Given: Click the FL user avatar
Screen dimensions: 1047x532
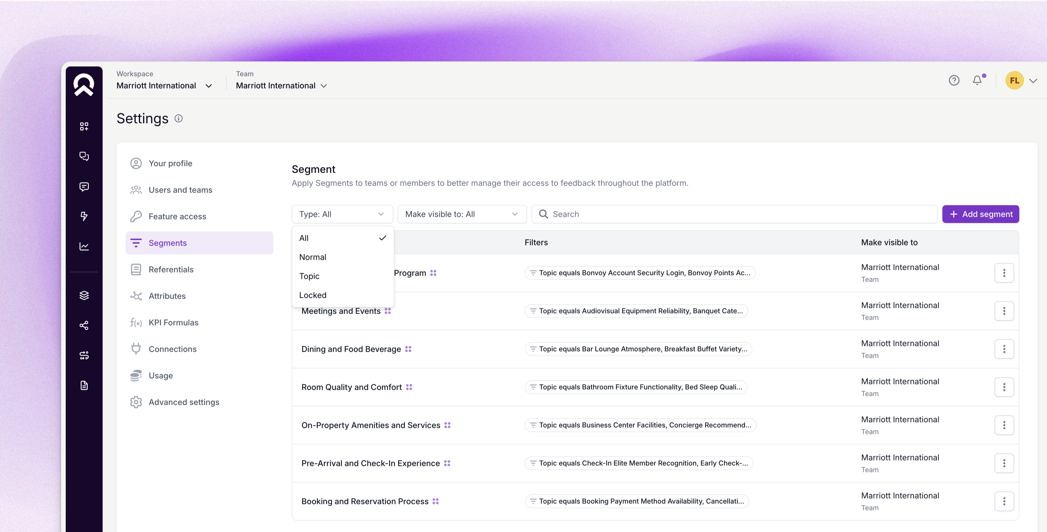Looking at the screenshot, I should [1014, 80].
